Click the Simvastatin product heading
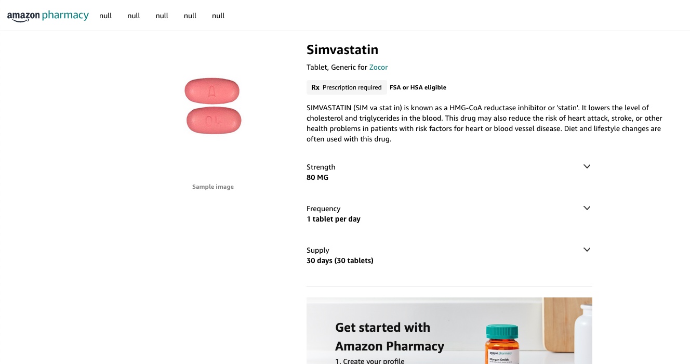Screen dimensions: 690x364 point(342,50)
